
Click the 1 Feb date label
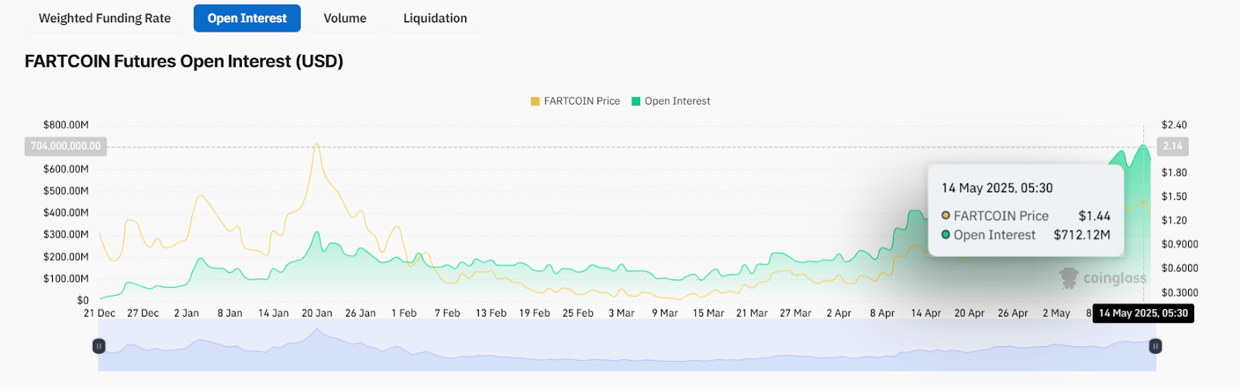click(404, 313)
